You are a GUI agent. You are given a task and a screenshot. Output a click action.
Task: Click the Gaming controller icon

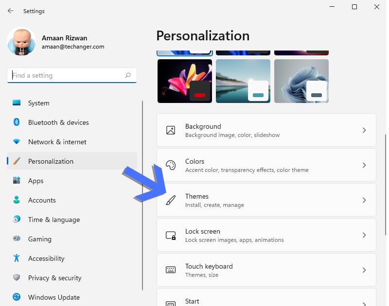17,239
